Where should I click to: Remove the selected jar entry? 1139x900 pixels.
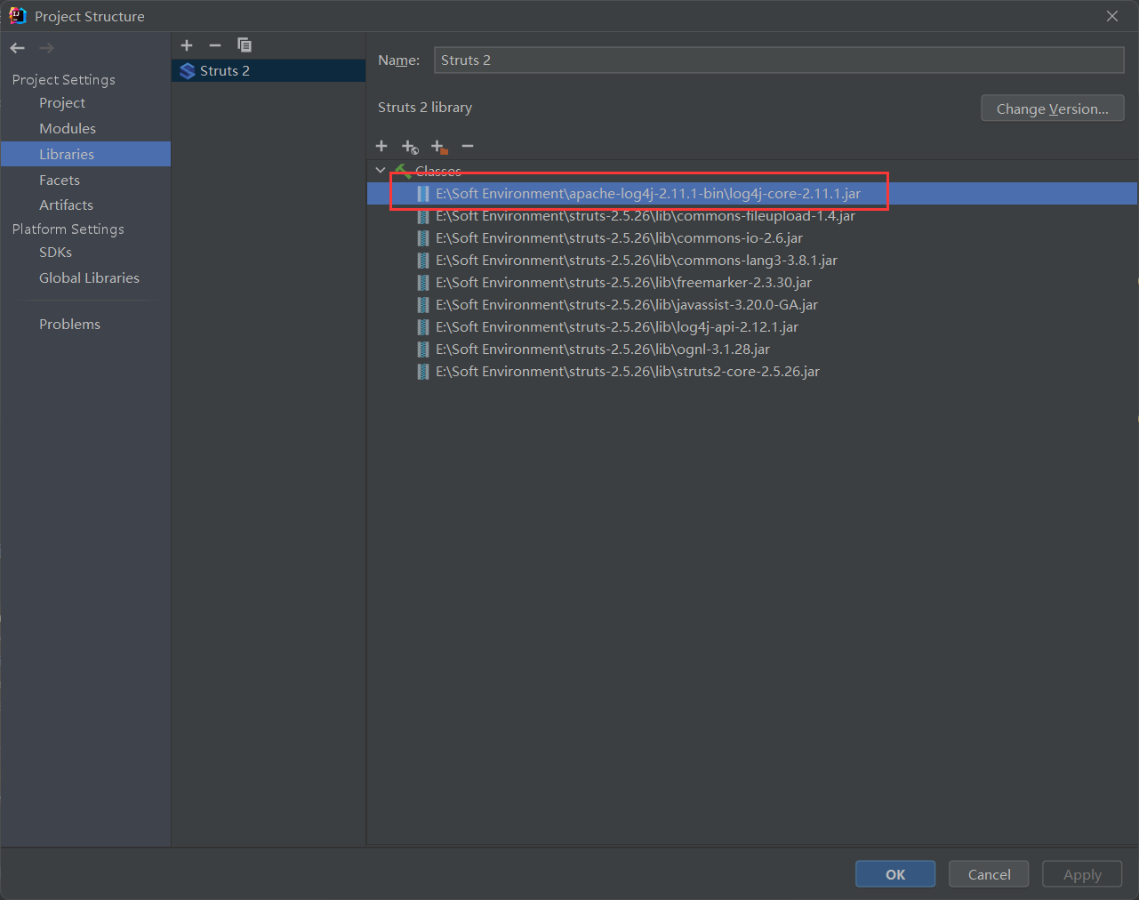point(468,146)
